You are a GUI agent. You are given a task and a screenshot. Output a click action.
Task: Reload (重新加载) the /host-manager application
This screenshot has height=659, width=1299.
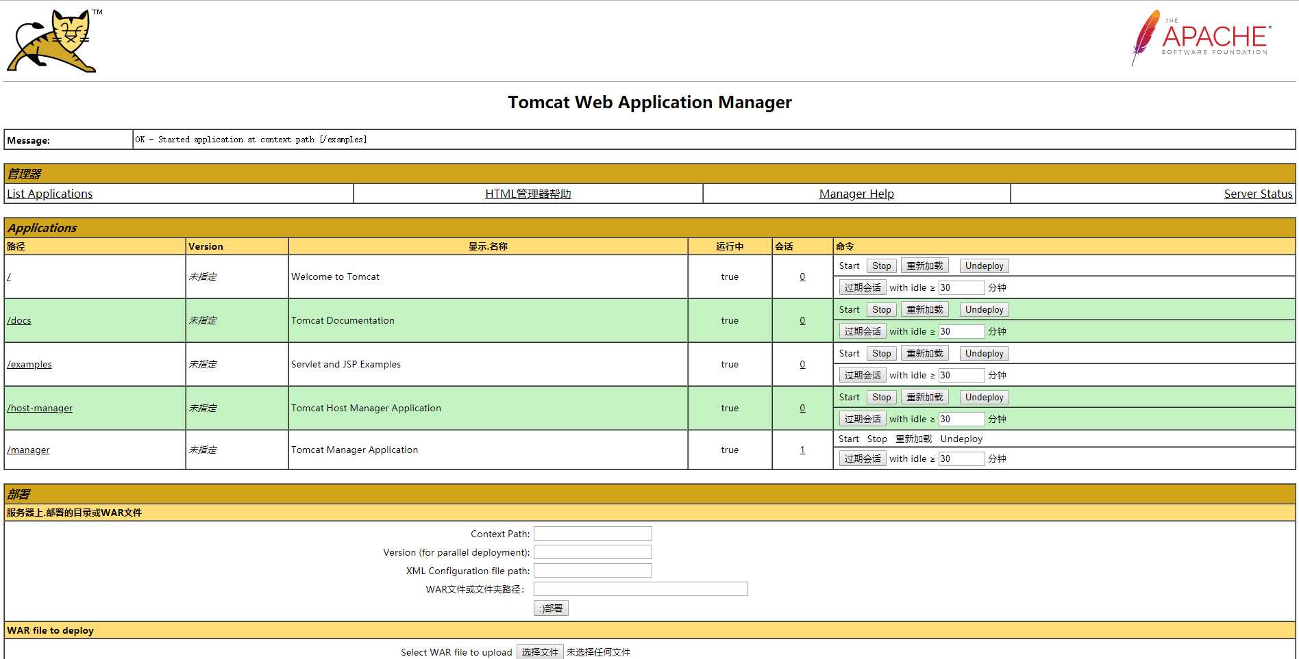pos(924,397)
